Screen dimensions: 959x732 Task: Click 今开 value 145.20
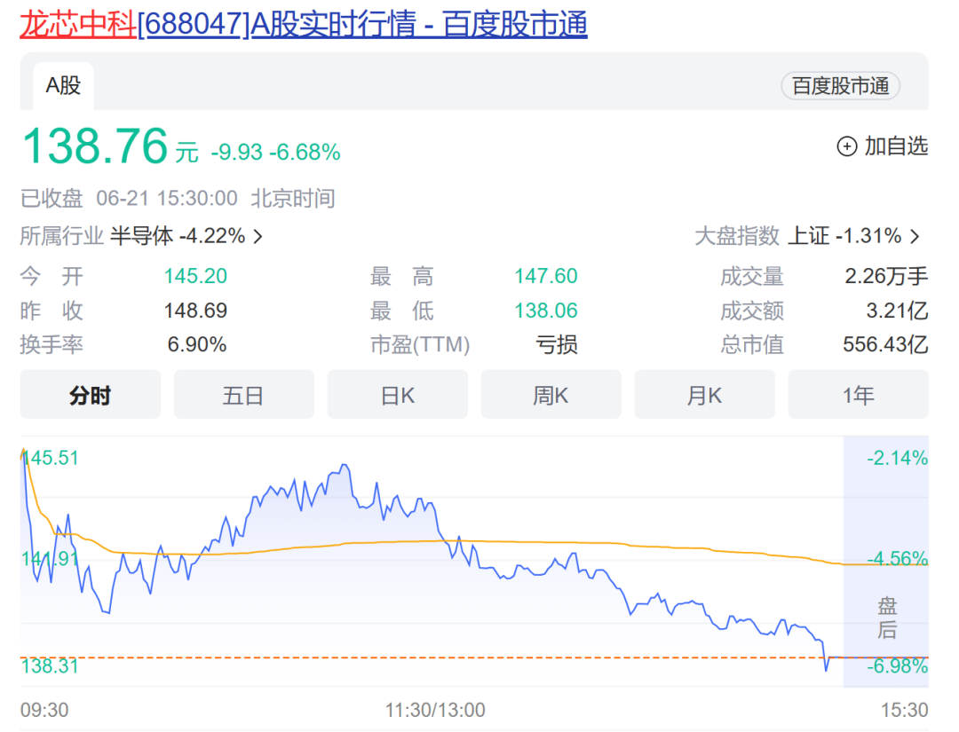pyautogui.click(x=195, y=276)
